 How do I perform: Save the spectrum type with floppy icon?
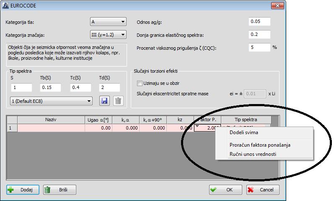tap(104, 101)
